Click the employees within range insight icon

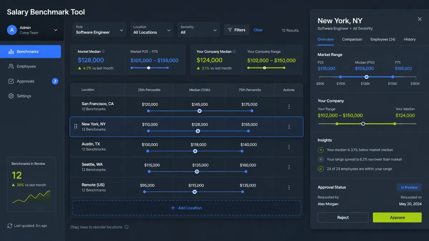[321, 169]
